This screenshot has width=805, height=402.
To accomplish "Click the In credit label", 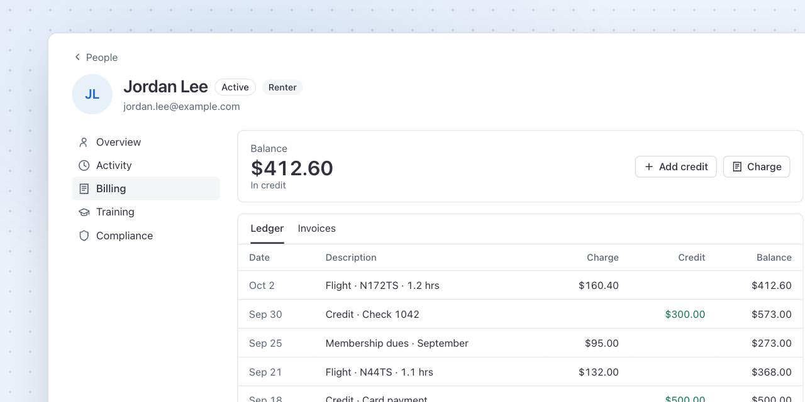I will coord(268,185).
